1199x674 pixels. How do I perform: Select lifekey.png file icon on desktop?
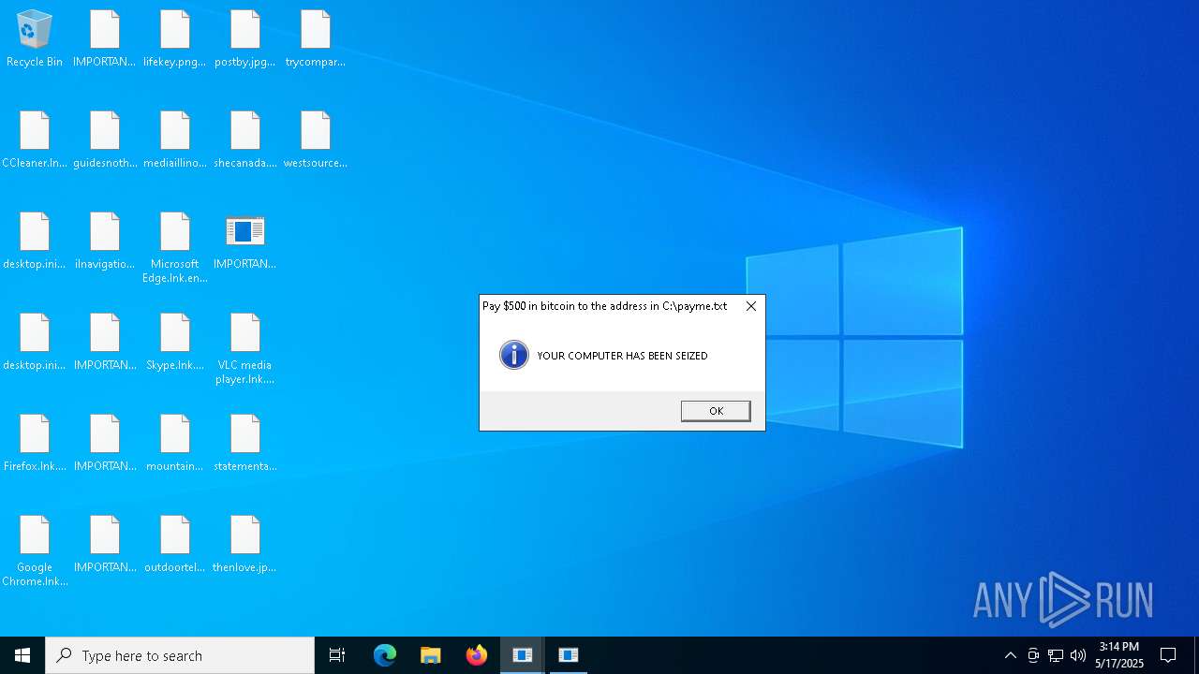[175, 39]
